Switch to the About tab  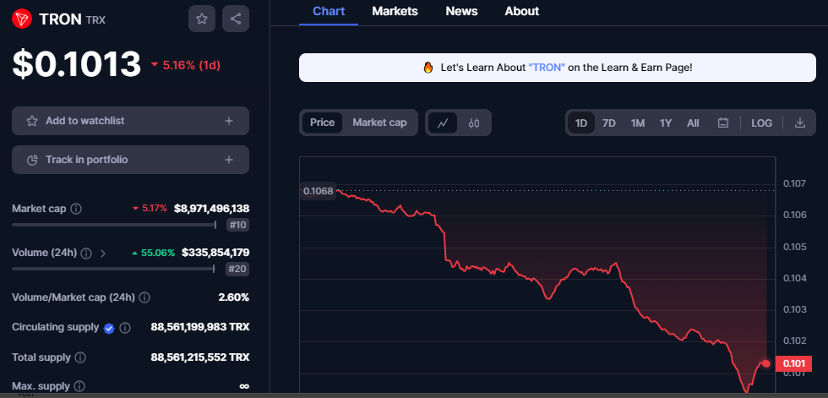[522, 11]
